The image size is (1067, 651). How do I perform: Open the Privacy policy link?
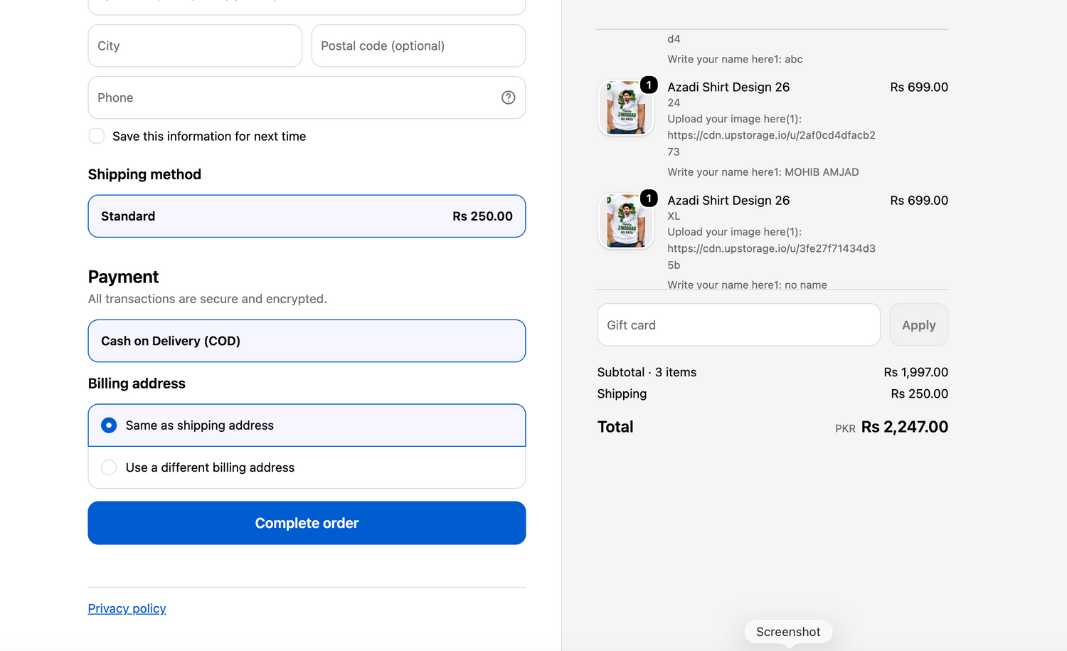tap(127, 608)
